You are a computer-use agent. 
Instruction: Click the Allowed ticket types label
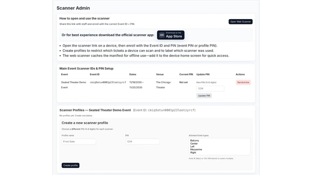199,135
